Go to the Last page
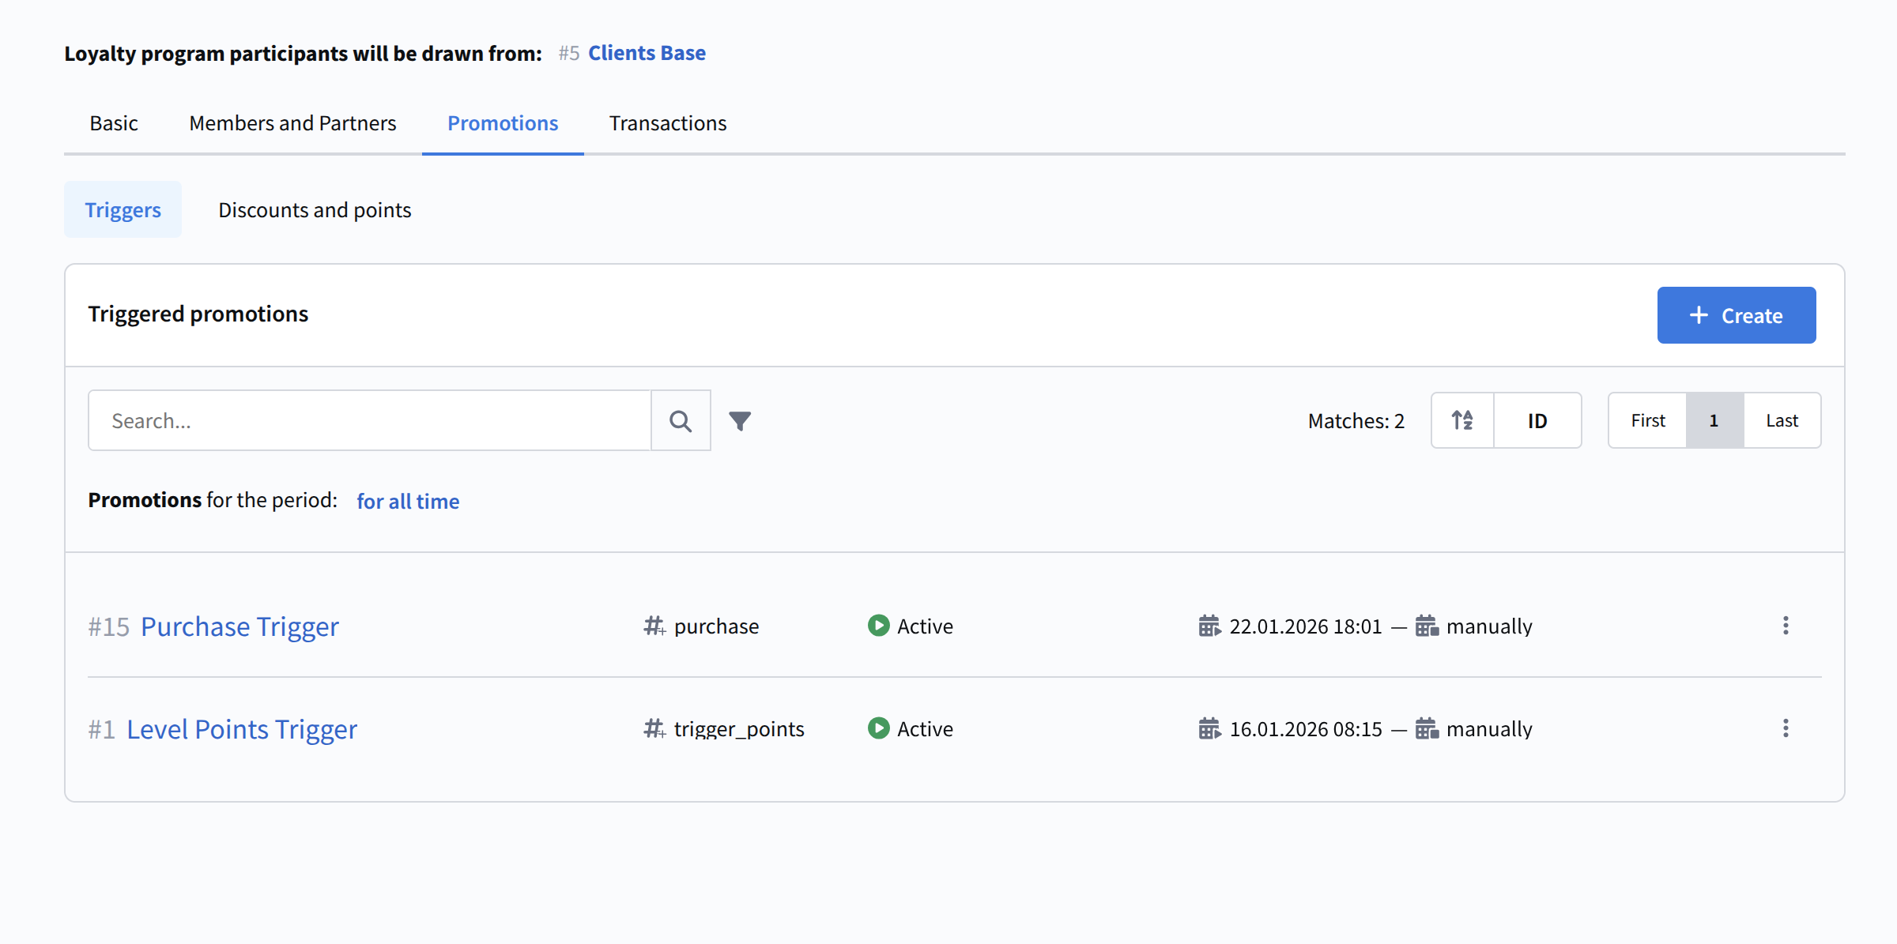The image size is (1897, 944). click(x=1782, y=421)
